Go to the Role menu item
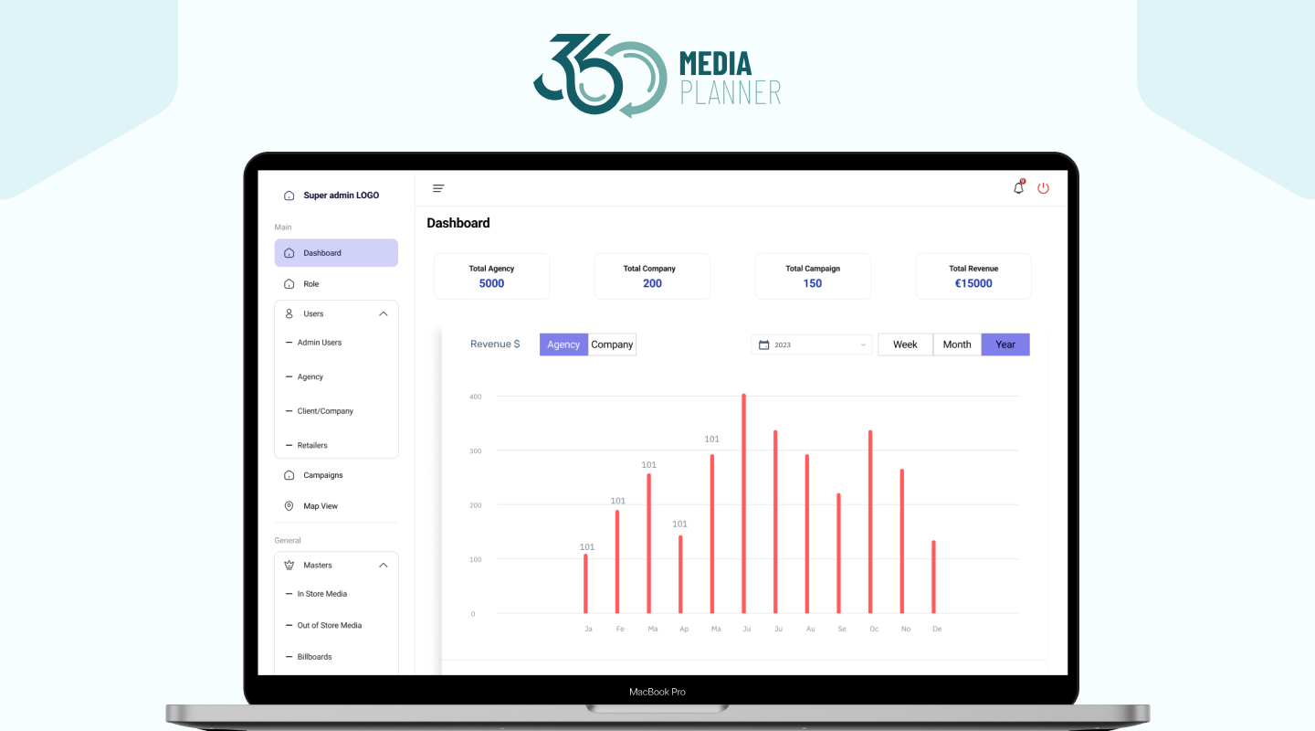Image resolution: width=1315 pixels, height=731 pixels. (x=311, y=284)
